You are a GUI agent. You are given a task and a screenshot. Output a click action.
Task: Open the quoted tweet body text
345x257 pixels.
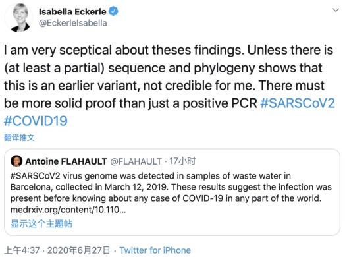171,192
